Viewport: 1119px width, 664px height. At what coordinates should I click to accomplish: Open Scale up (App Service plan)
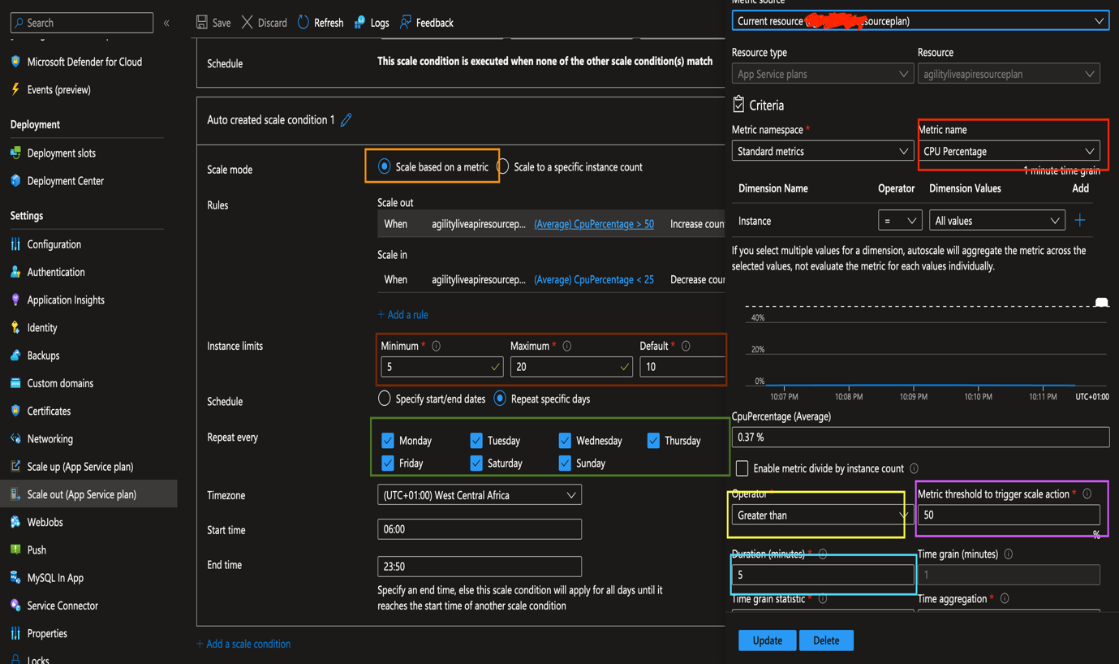pyautogui.click(x=80, y=467)
